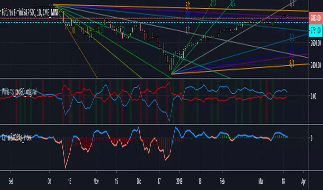Click the Mar month label on time axis

tap(261, 181)
